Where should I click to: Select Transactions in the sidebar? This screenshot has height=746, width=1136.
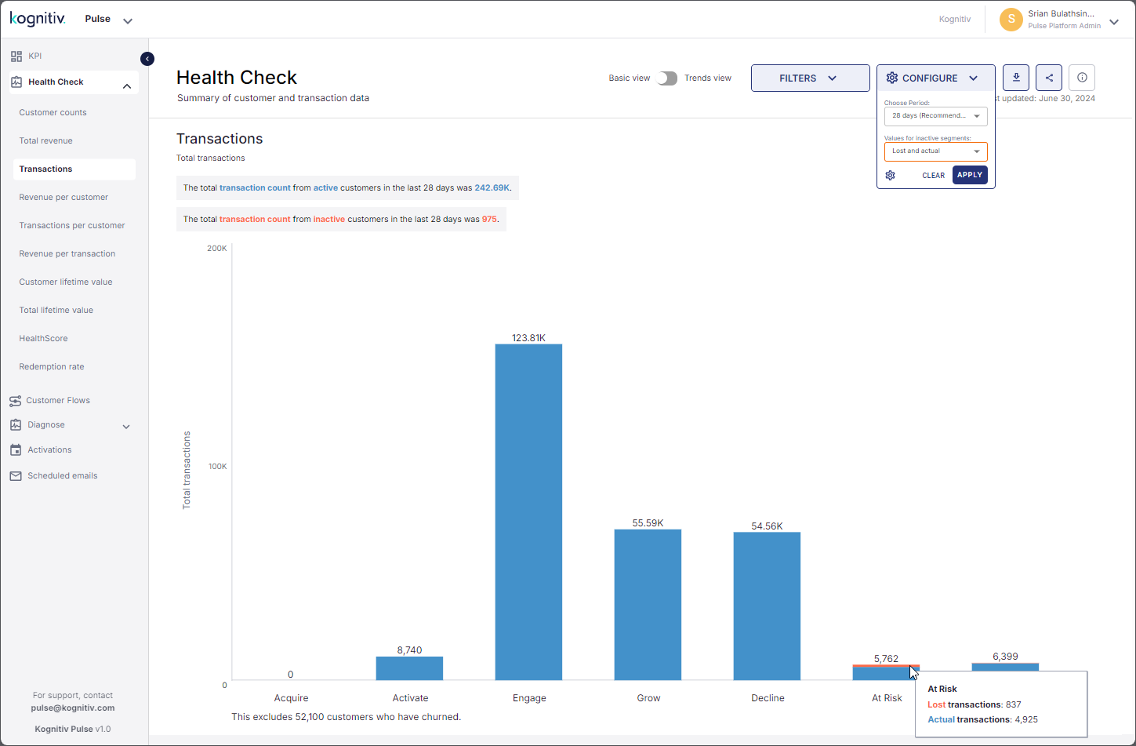(x=74, y=169)
